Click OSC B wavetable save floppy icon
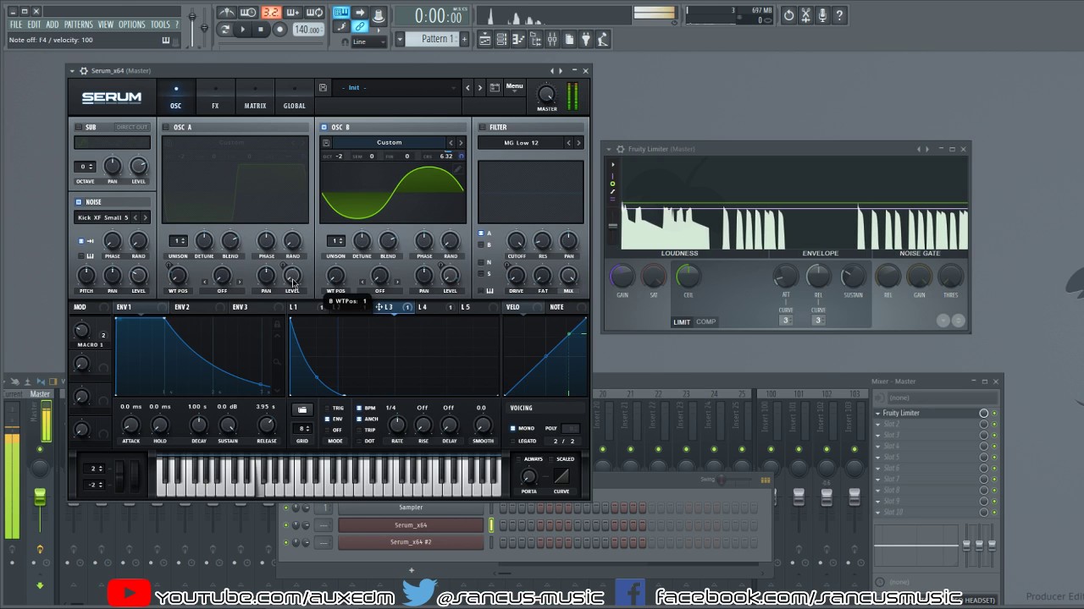 [326, 143]
